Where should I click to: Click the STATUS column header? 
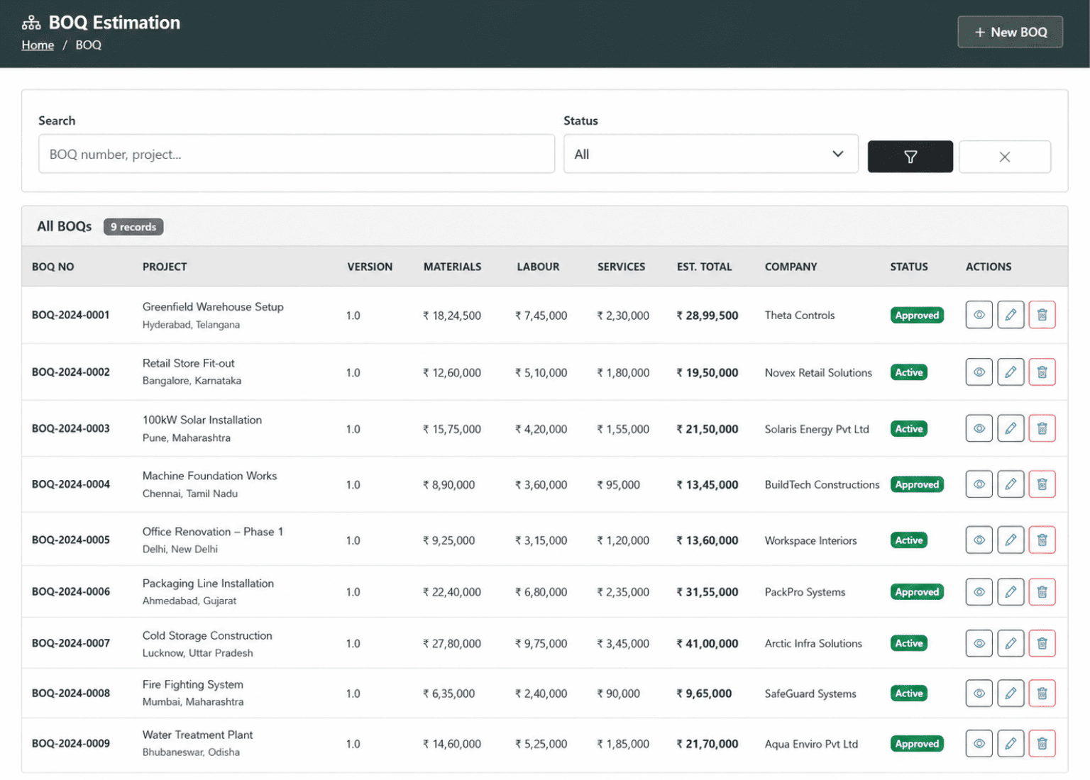point(909,267)
